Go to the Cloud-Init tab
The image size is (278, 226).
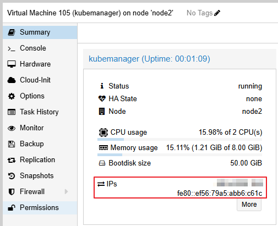click(40, 80)
